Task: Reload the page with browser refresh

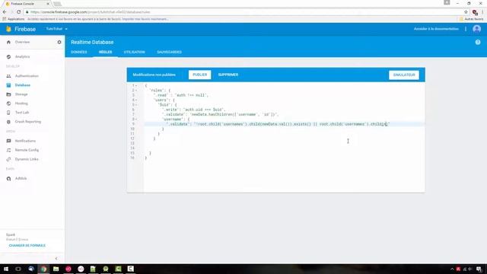Action: tap(18, 12)
